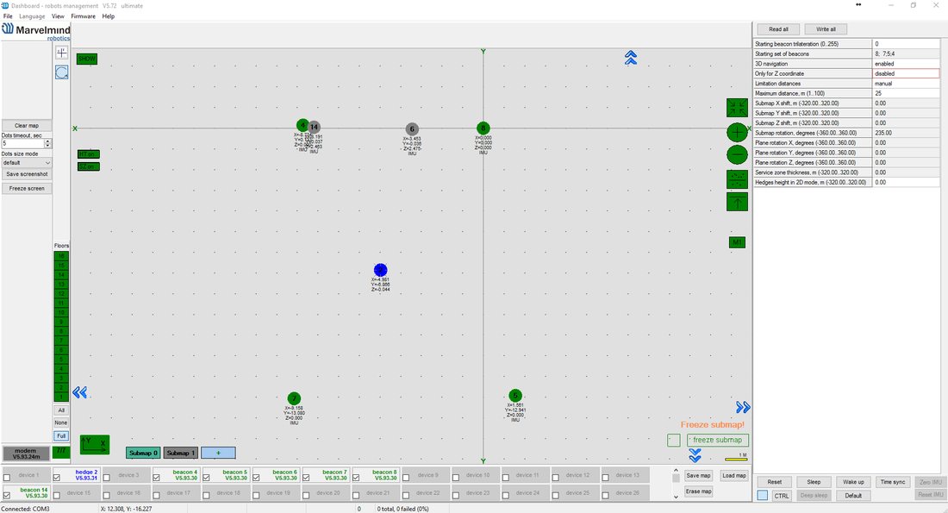948x513 pixels.
Task: Click the green X-Y axes orientation icon
Action: pos(95,445)
